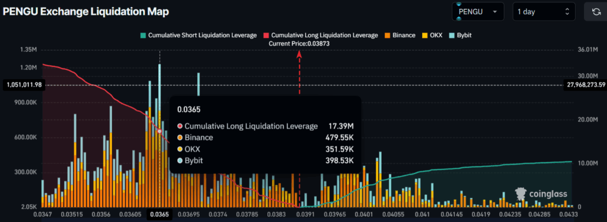Toggle Cumulative Short Liquidation Leverage legend
607x222 pixels.
coord(199,35)
